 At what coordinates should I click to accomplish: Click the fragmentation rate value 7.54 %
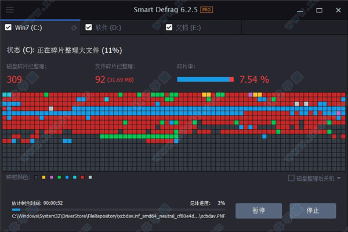pos(255,79)
